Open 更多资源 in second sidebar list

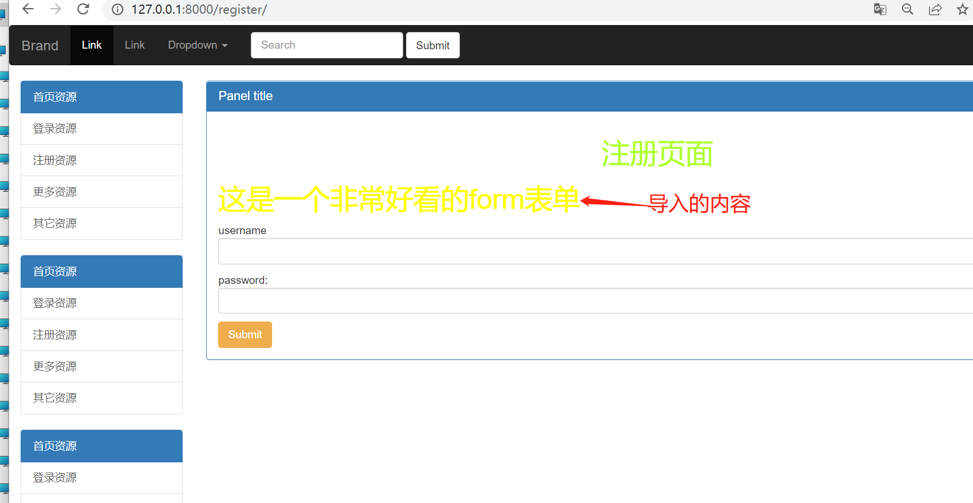click(x=101, y=366)
